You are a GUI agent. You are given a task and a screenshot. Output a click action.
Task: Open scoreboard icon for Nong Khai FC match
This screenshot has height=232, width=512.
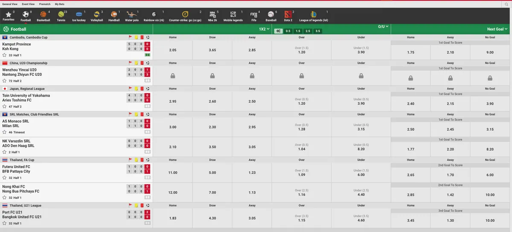click(x=147, y=198)
